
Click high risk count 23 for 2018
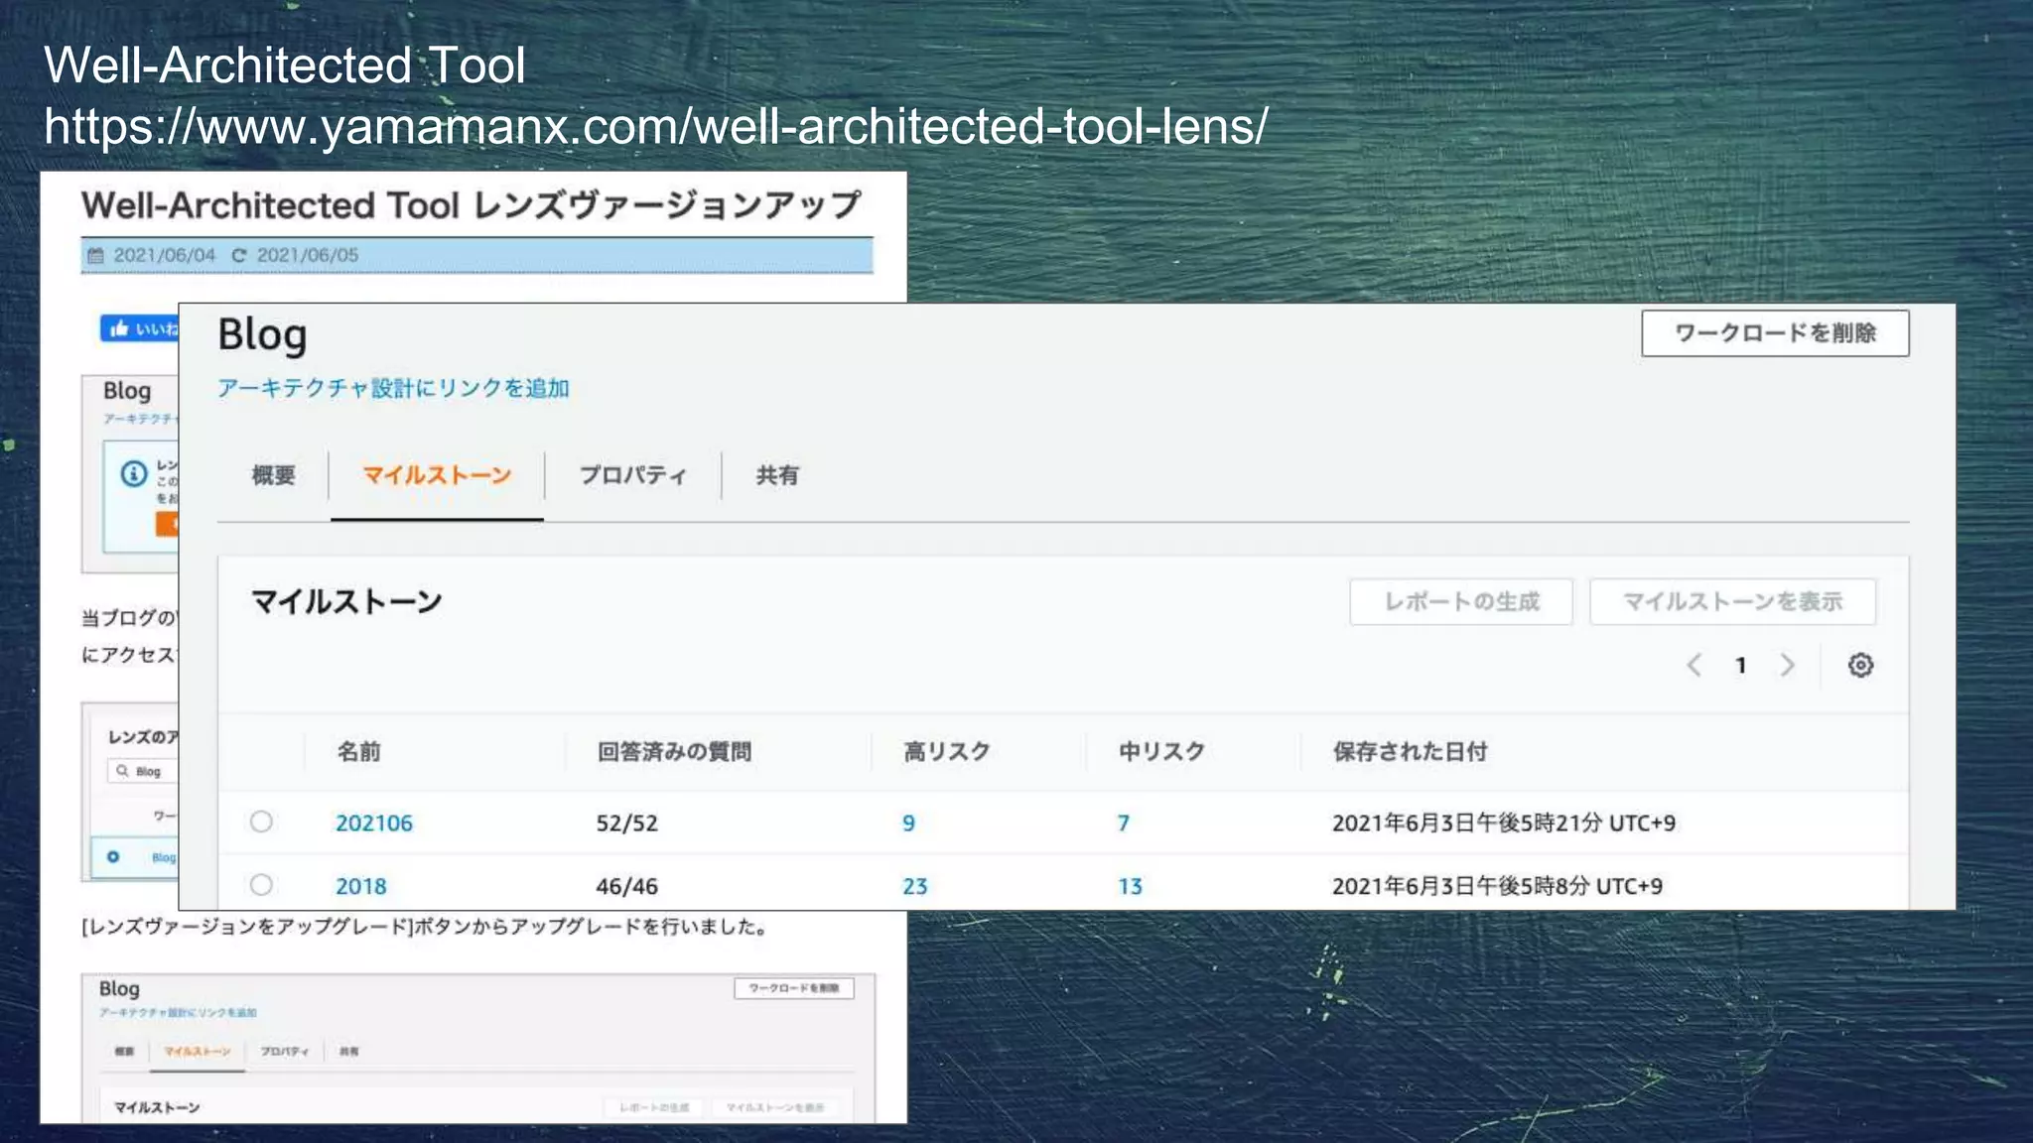(915, 886)
